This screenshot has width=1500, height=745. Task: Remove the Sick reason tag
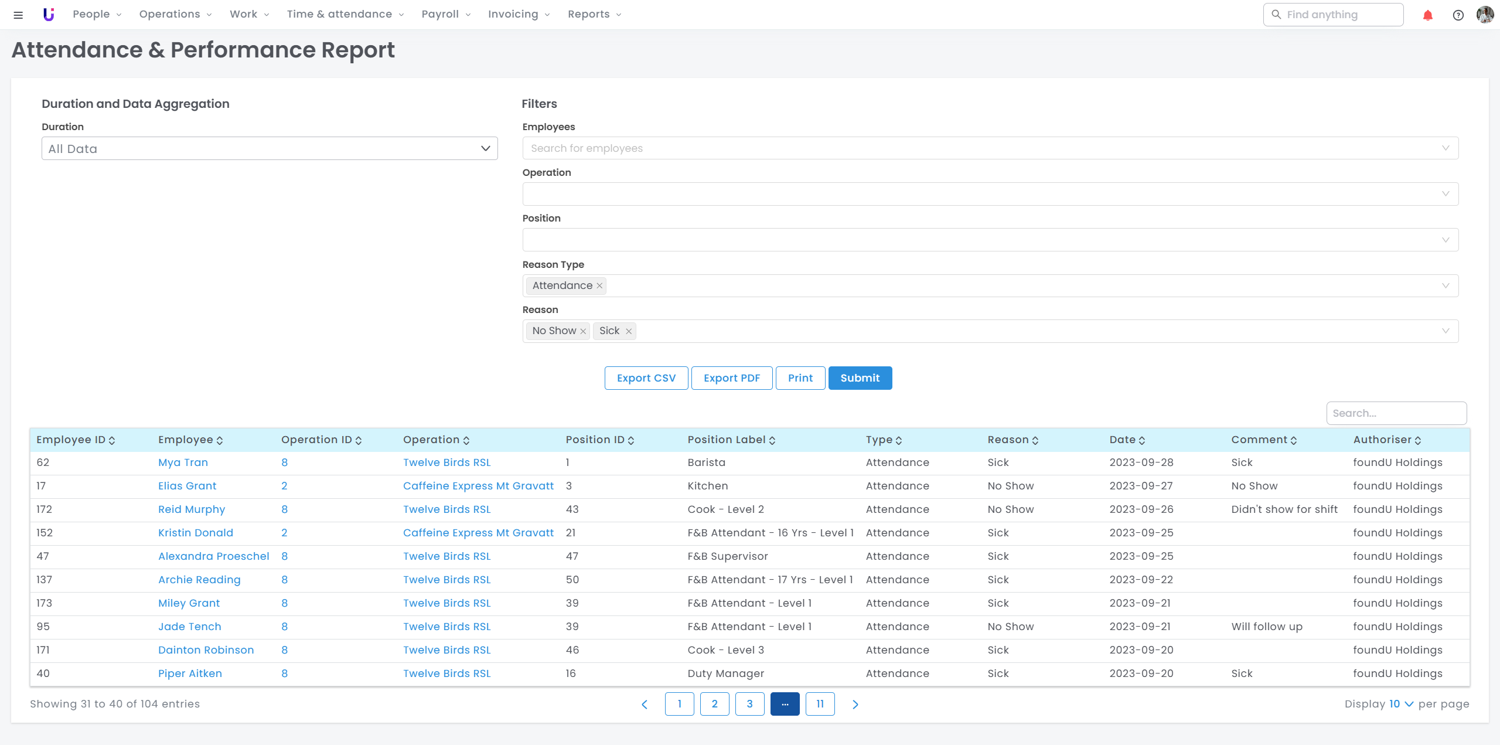pyautogui.click(x=629, y=331)
